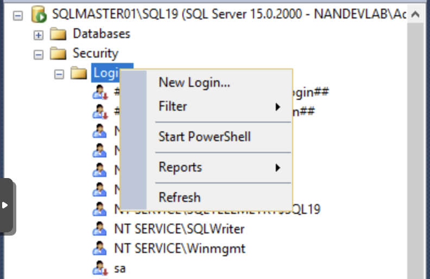
Task: Select Start PowerShell menu entry
Action: click(x=204, y=137)
